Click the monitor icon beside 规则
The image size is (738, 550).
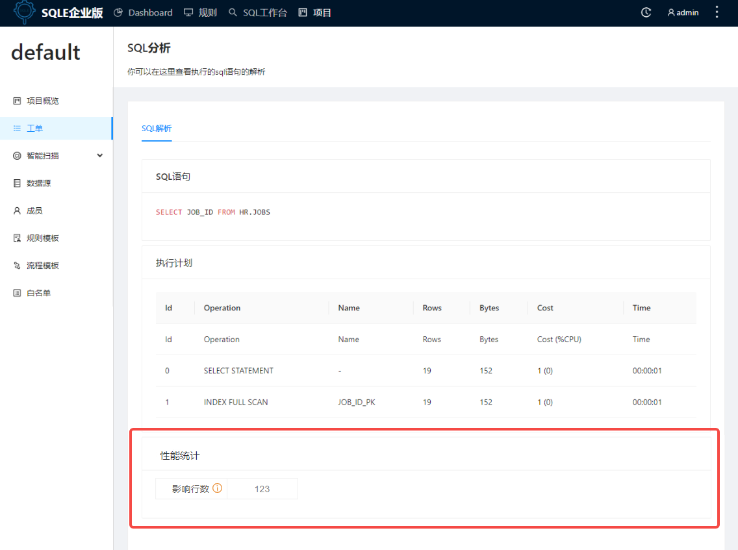pos(188,13)
